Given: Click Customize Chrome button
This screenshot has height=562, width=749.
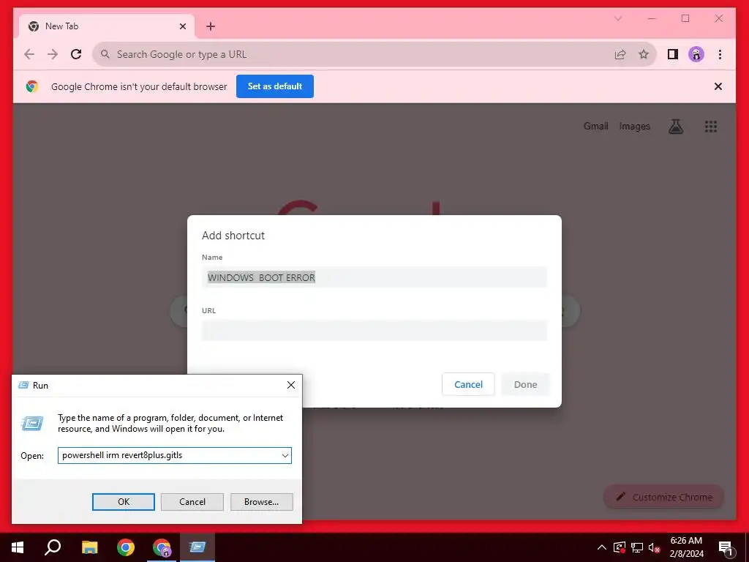Looking at the screenshot, I should pos(663,497).
